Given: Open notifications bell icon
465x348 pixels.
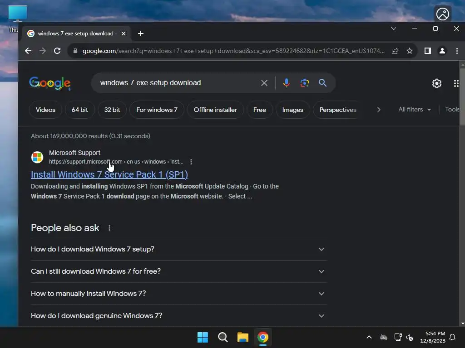Looking at the screenshot, I should click(452, 337).
